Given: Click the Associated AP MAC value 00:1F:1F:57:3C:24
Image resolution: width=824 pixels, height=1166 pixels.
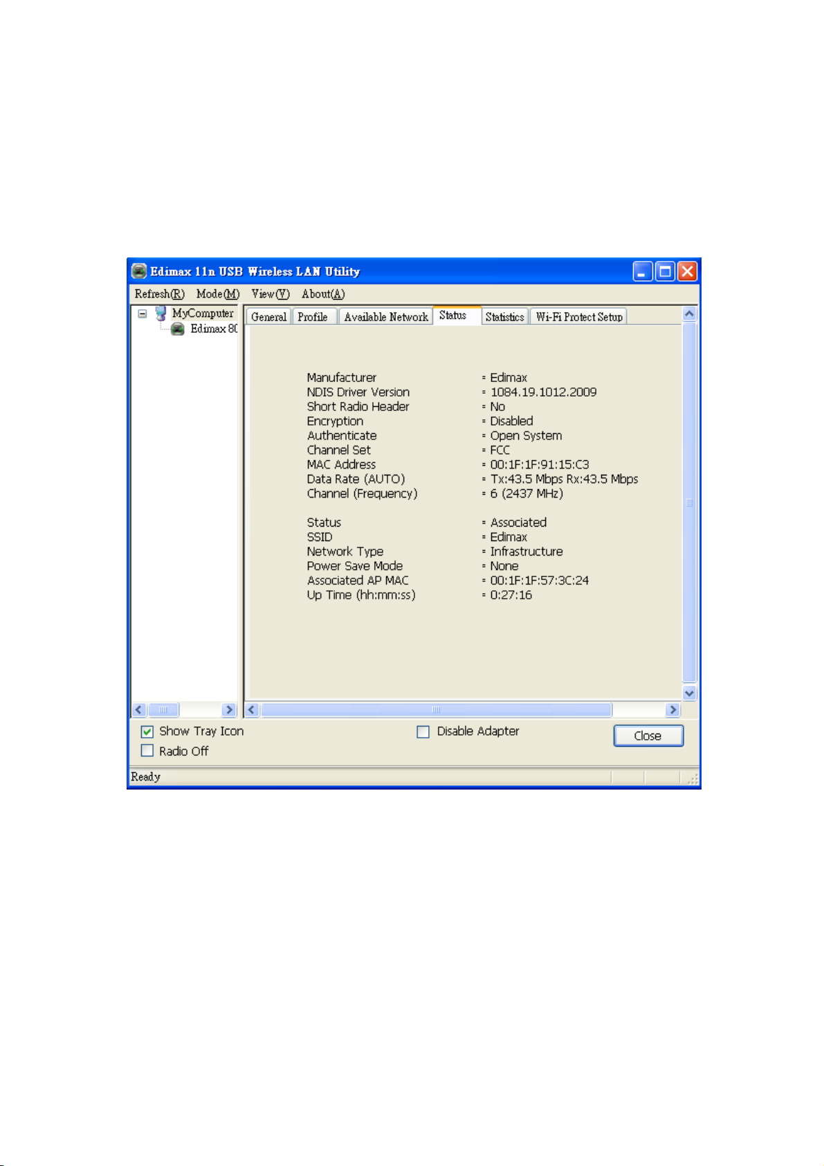Looking at the screenshot, I should click(x=540, y=581).
